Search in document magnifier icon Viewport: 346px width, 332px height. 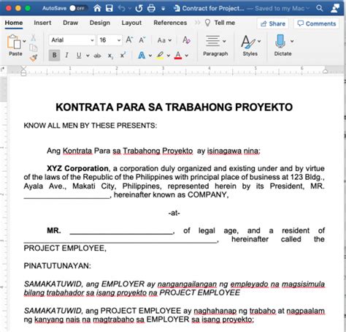320,8
